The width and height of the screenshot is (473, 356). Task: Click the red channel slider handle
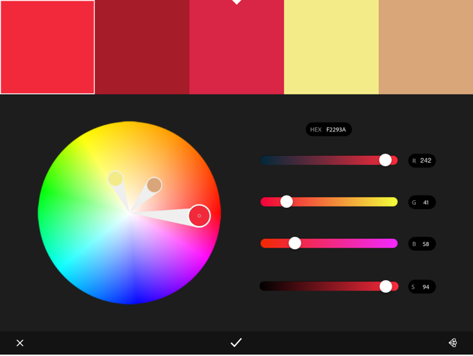(x=385, y=160)
